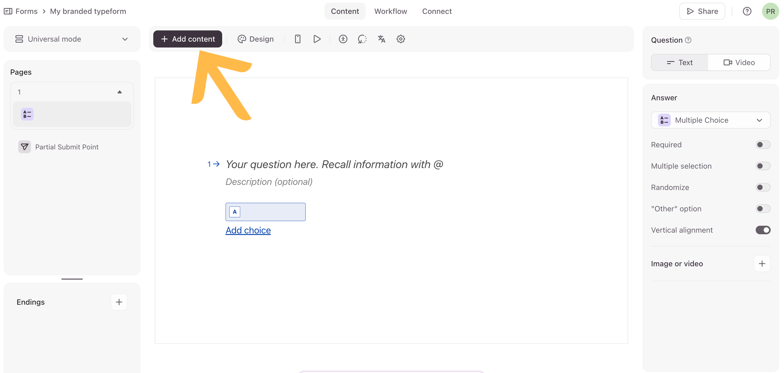Turn on Multiple selection toggle
The image size is (784, 373).
click(763, 166)
